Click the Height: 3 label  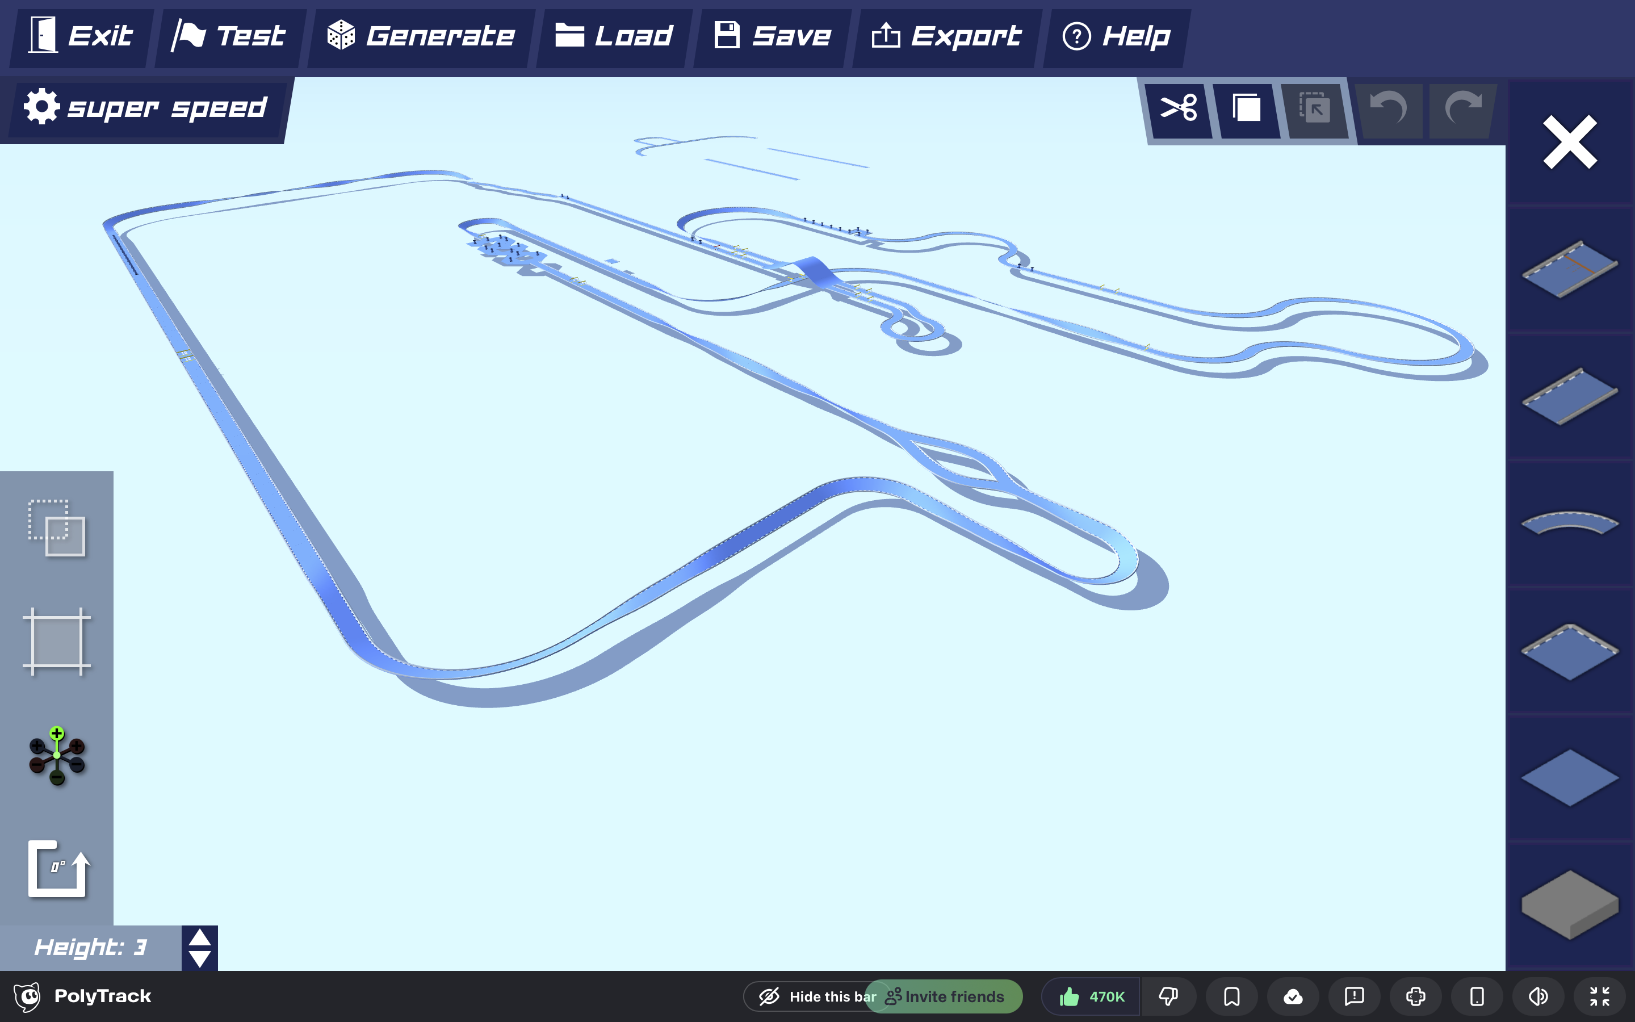[90, 948]
